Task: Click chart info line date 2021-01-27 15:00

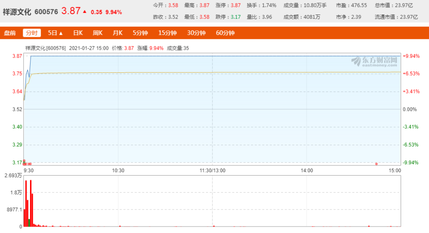Action: click(89, 48)
